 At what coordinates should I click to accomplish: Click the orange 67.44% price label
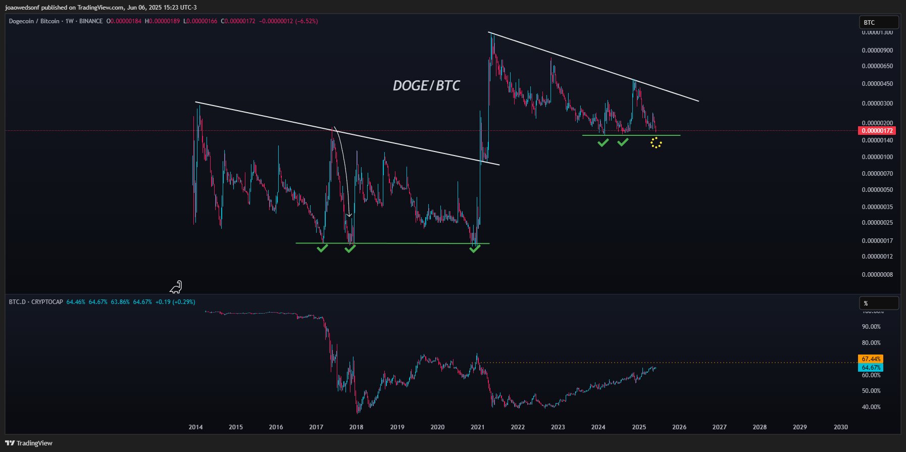[871, 359]
